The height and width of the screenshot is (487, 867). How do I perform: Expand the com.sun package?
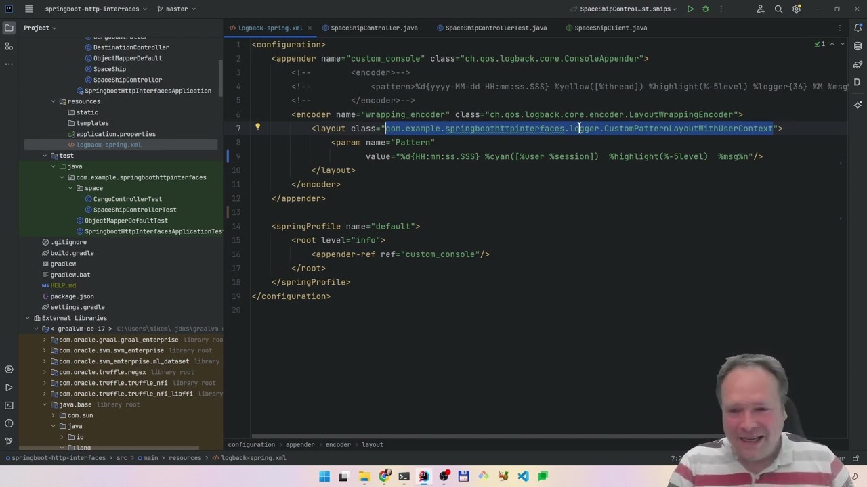coord(53,415)
